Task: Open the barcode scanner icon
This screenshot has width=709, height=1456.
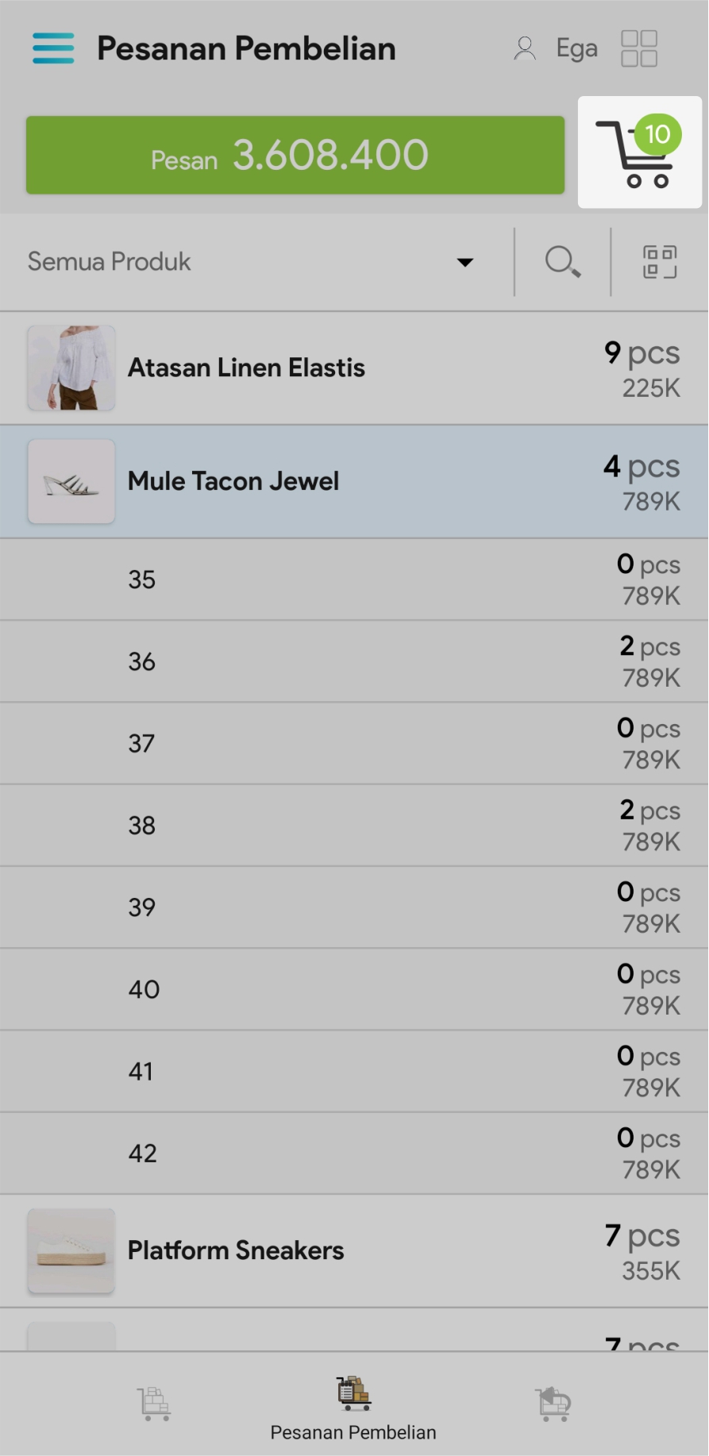Action: coord(659,261)
